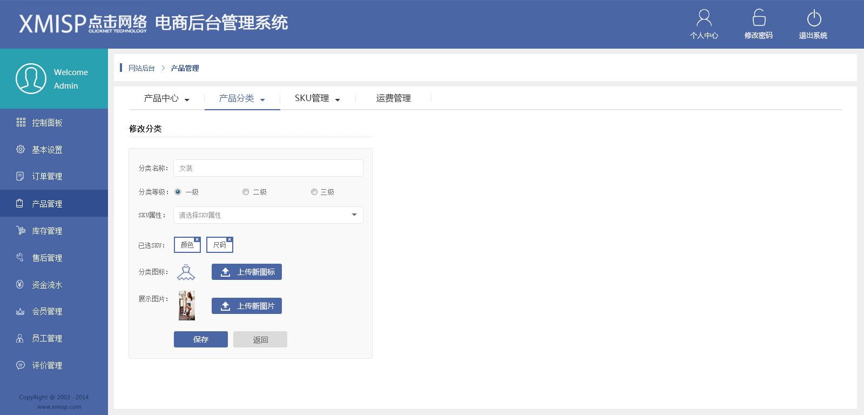The image size is (864, 415).
Task: Click the 退出系统 power icon
Action: tap(814, 18)
